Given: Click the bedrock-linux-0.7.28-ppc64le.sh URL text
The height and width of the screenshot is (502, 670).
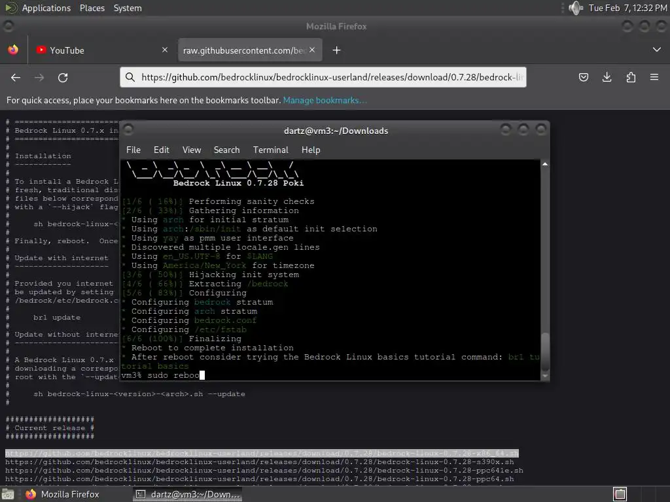Looking at the screenshot, I should [x=264, y=471].
